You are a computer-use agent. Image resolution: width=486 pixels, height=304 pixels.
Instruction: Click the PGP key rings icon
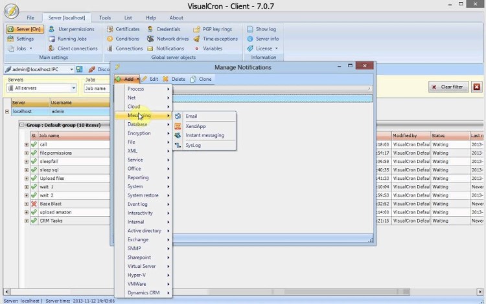tap(197, 29)
